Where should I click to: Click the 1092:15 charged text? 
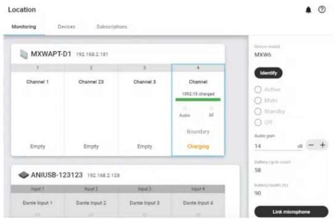pos(198,94)
